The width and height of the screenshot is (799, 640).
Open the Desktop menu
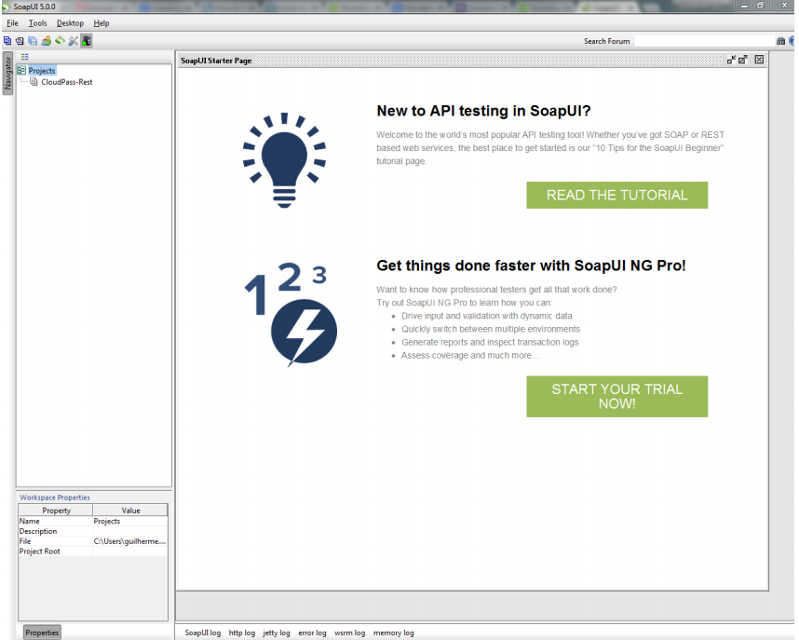(71, 23)
